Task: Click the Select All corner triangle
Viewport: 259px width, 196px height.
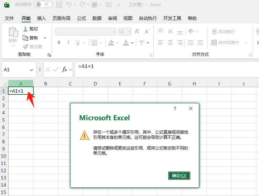Action: 6,84
